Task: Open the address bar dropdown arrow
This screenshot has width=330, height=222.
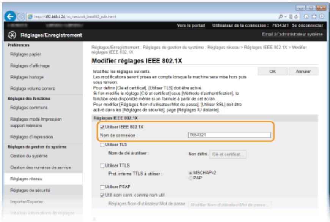Action: click(x=286, y=17)
